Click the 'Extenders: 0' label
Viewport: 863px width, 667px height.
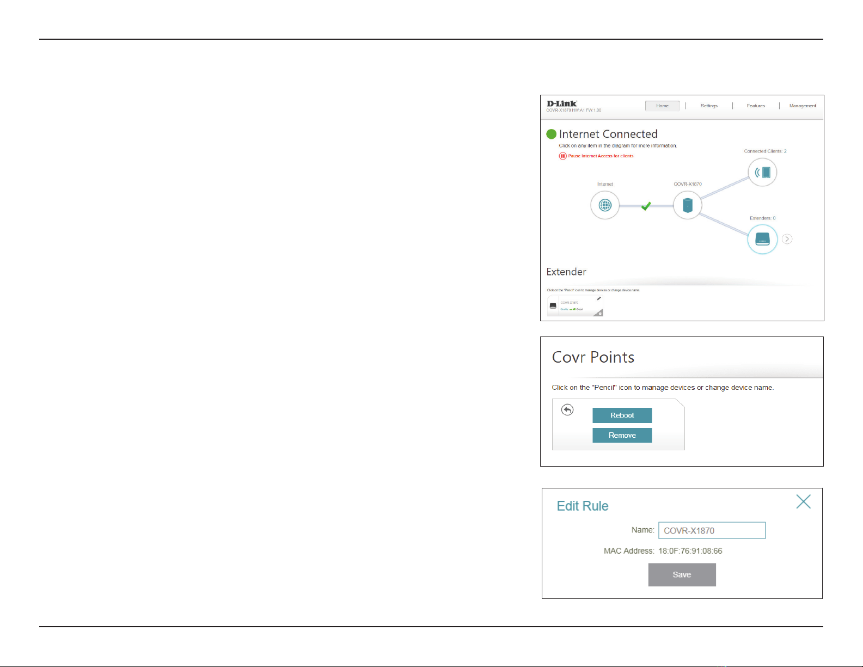[x=763, y=218]
